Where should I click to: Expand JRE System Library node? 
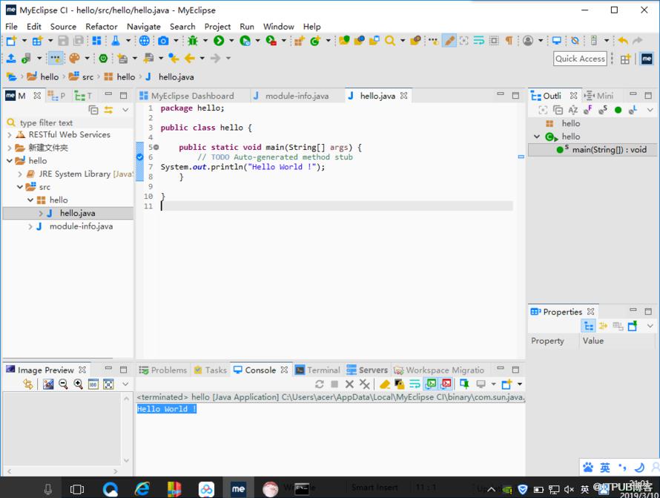coord(20,174)
